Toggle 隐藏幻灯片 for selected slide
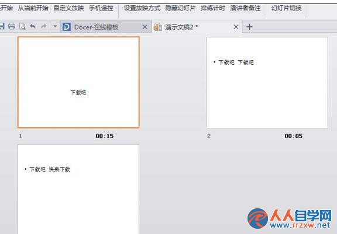The height and width of the screenshot is (234, 337). pos(181,8)
